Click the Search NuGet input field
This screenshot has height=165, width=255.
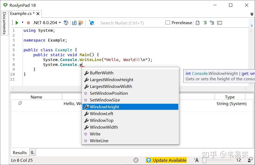click(x=131, y=23)
